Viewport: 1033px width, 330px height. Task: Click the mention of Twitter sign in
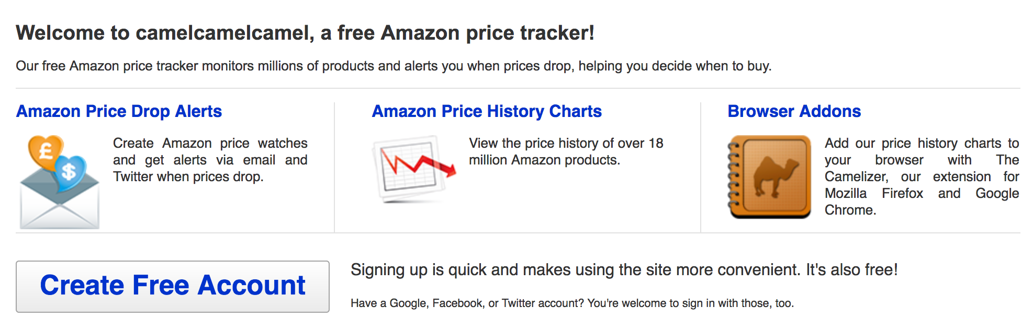pos(521,302)
